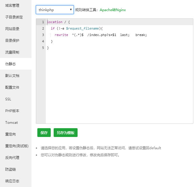The image size is (196, 187).
Task: Click line number 4 in the gutter
Action: pyautogui.click(x=43, y=41)
